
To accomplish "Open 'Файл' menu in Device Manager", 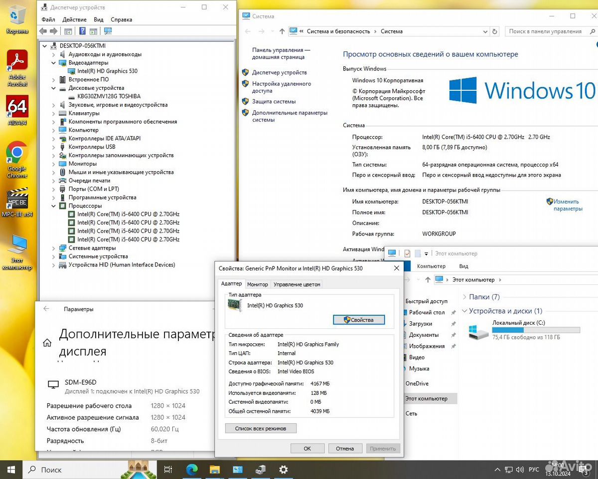I will coord(48,19).
